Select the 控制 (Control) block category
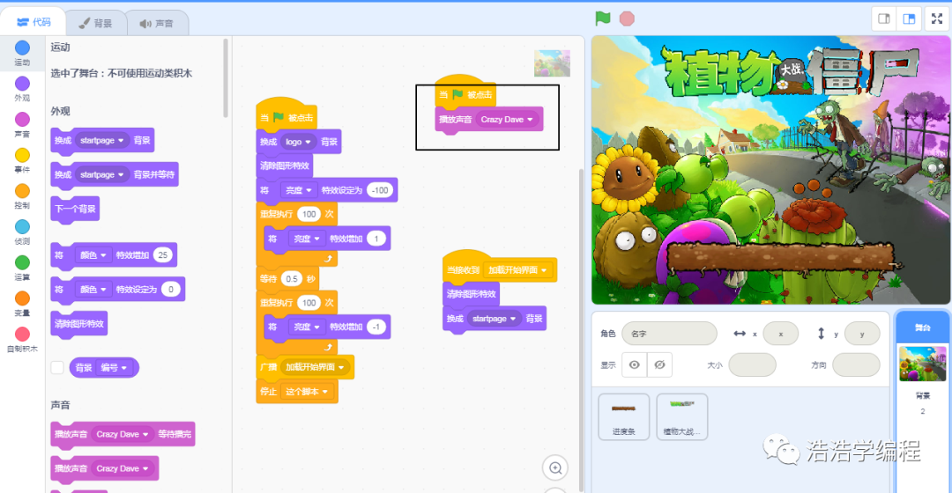 coord(22,195)
